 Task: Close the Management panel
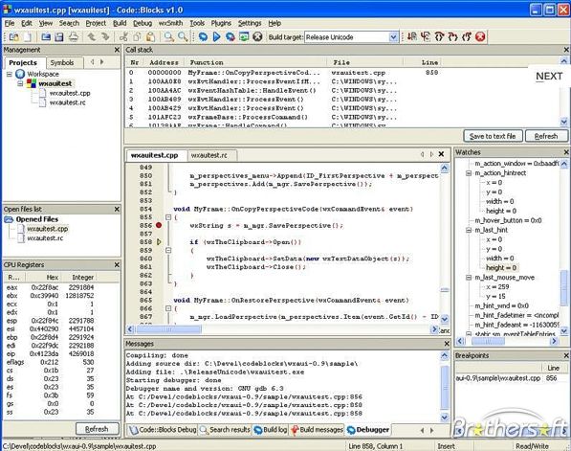(x=117, y=50)
